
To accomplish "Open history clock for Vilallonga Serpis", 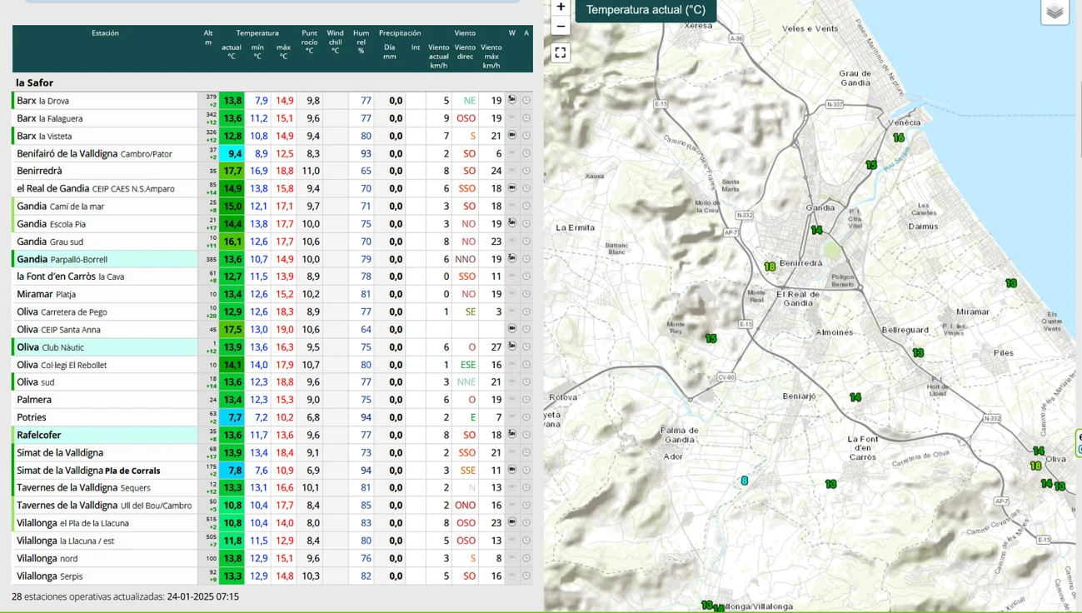I will coord(526,576).
